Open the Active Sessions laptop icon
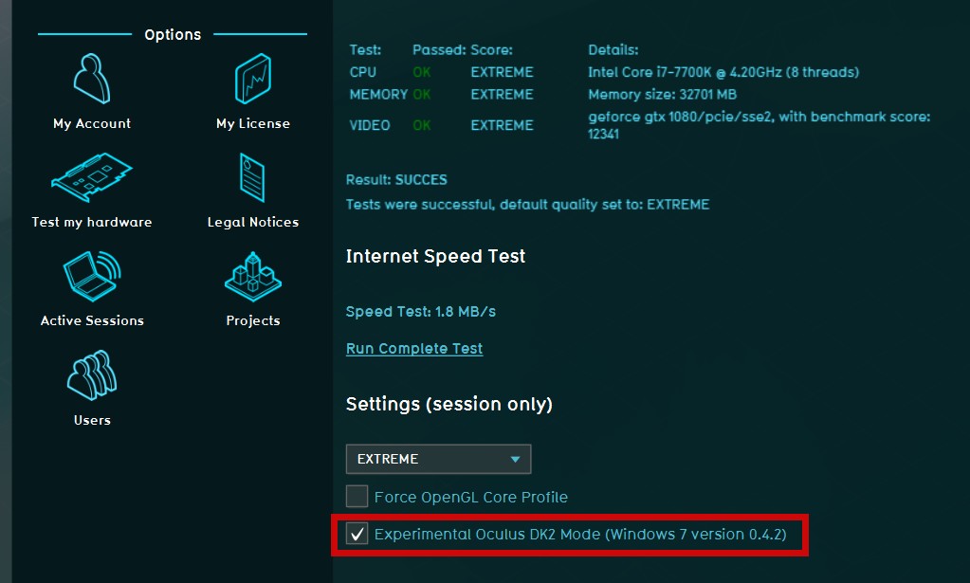 [x=92, y=278]
